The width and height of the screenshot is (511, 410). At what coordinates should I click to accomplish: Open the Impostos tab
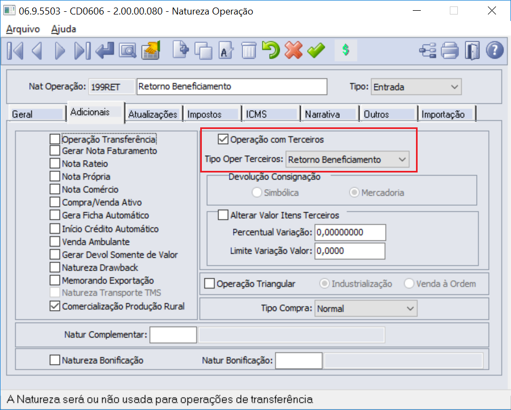(213, 114)
